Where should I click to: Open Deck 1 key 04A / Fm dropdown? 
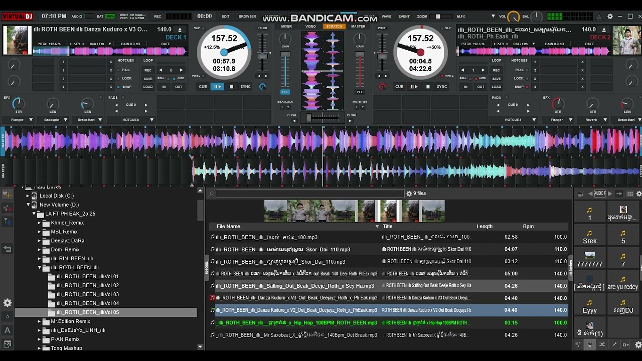click(100, 44)
